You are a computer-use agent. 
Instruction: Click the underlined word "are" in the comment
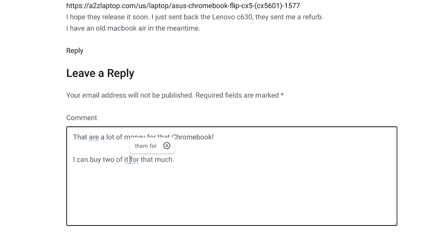coord(94,137)
